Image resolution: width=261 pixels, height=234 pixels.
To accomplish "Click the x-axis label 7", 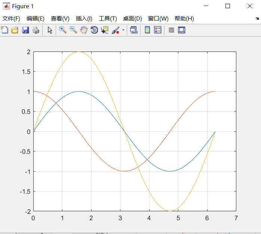I will tap(236, 218).
